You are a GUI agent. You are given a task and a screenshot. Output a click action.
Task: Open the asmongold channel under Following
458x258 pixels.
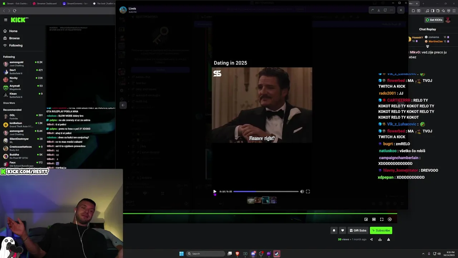(x=23, y=64)
